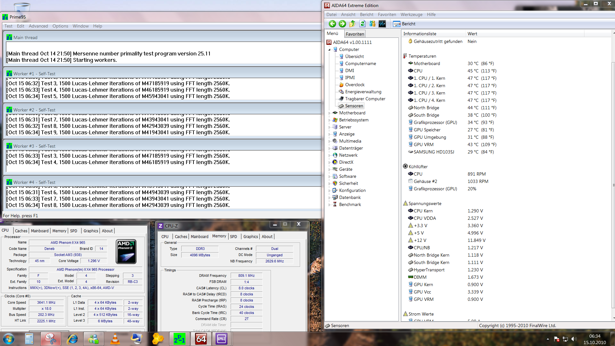The height and width of the screenshot is (346, 615).
Task: Open VLC media player from taskbar
Action: (115, 339)
